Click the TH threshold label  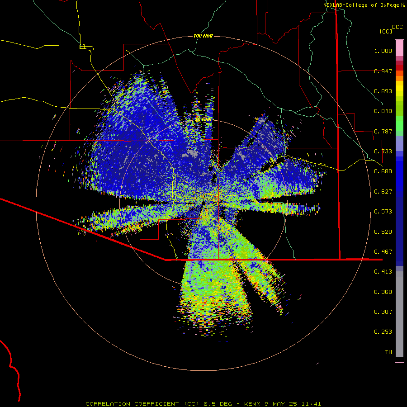click(388, 352)
